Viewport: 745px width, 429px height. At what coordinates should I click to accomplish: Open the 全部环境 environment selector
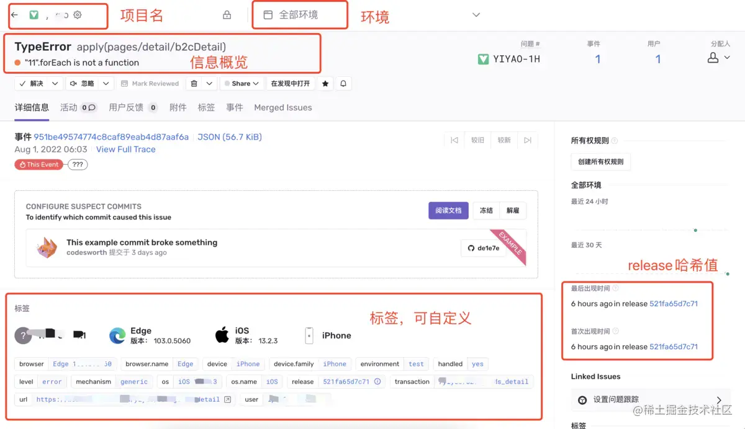tap(299, 15)
